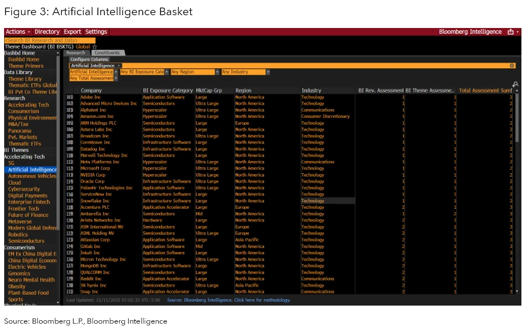Viewport: 529px width, 333px height.
Task: Select Cybersecurity theme in the sidebar
Action: tap(24, 190)
